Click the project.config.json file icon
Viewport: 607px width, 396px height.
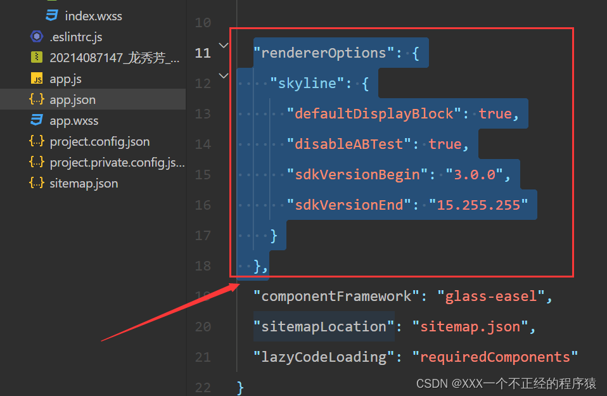click(x=36, y=141)
